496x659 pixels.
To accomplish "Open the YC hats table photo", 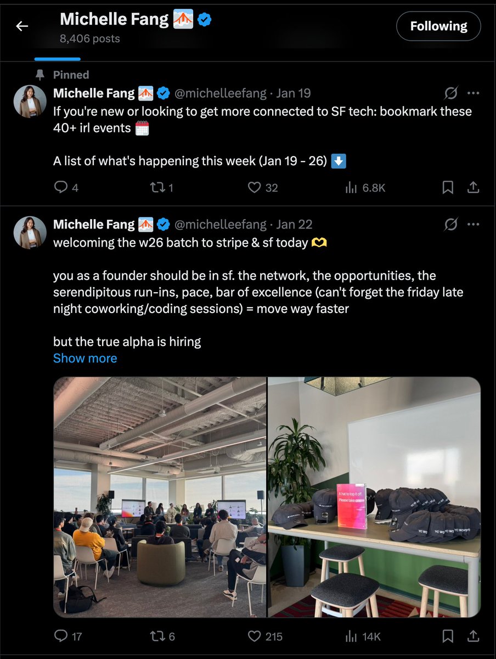I will point(374,497).
